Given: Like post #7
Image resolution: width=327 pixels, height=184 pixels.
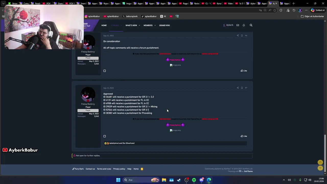Looking at the screenshot, I should [244, 136].
